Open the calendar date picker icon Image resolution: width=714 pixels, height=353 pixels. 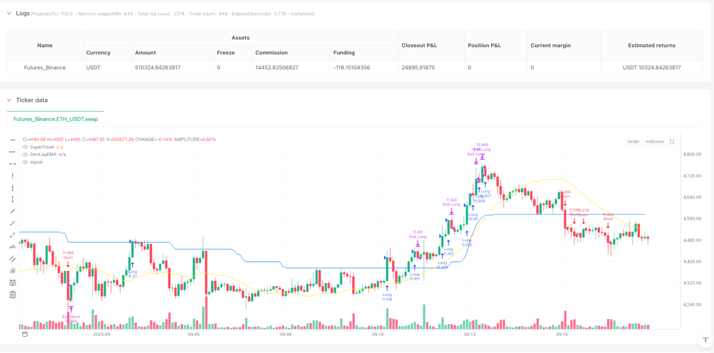pyautogui.click(x=24, y=334)
